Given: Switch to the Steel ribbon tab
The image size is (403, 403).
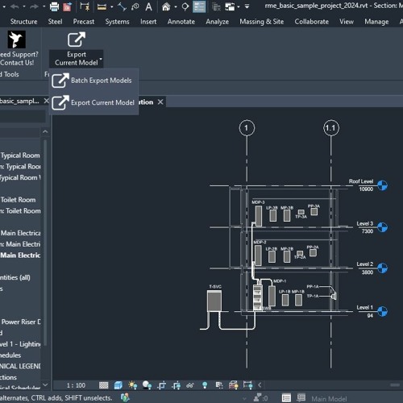Looking at the screenshot, I should (x=55, y=22).
